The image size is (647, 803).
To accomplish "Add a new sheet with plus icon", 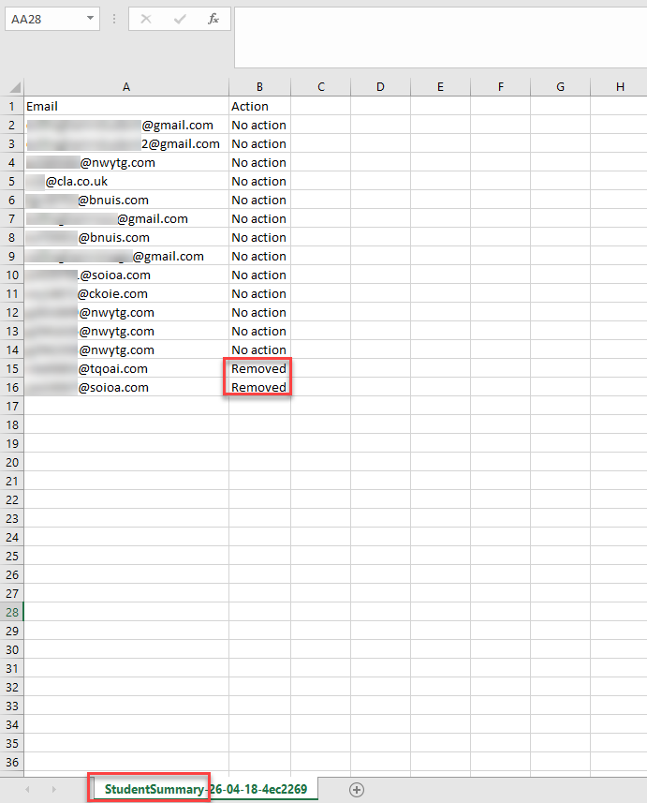I will click(x=356, y=789).
